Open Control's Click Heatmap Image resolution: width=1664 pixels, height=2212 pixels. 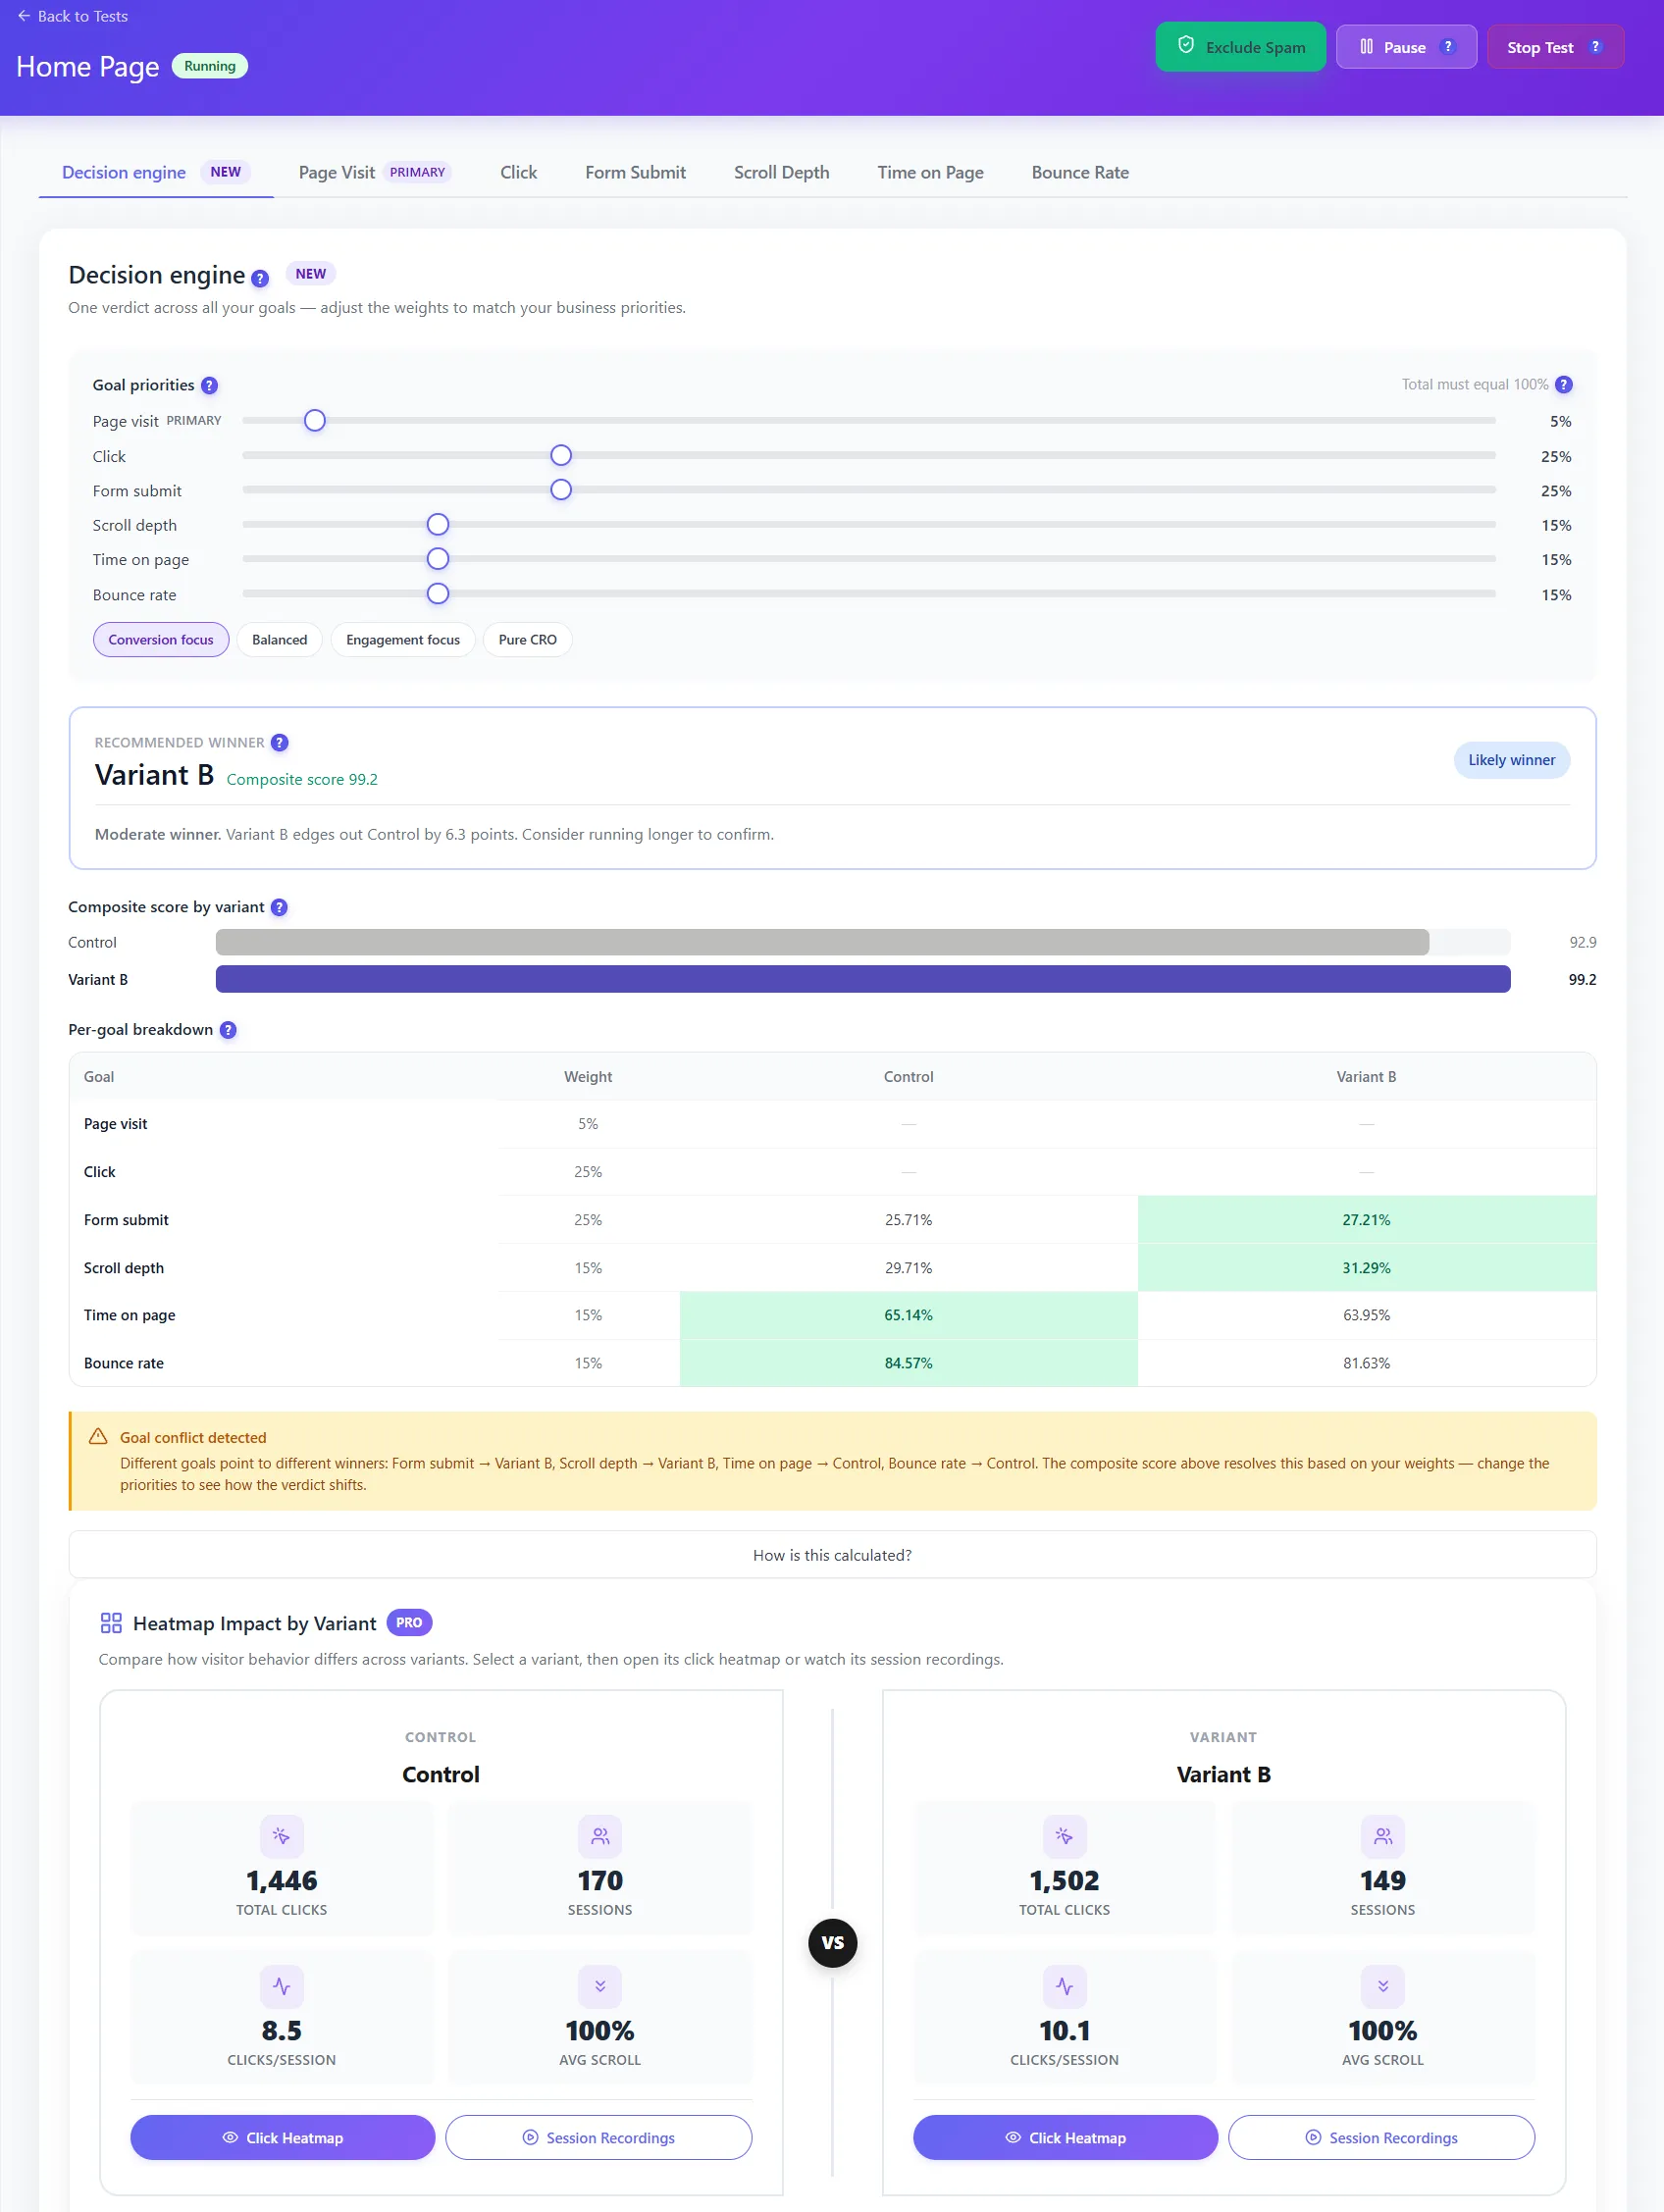[x=283, y=2137]
